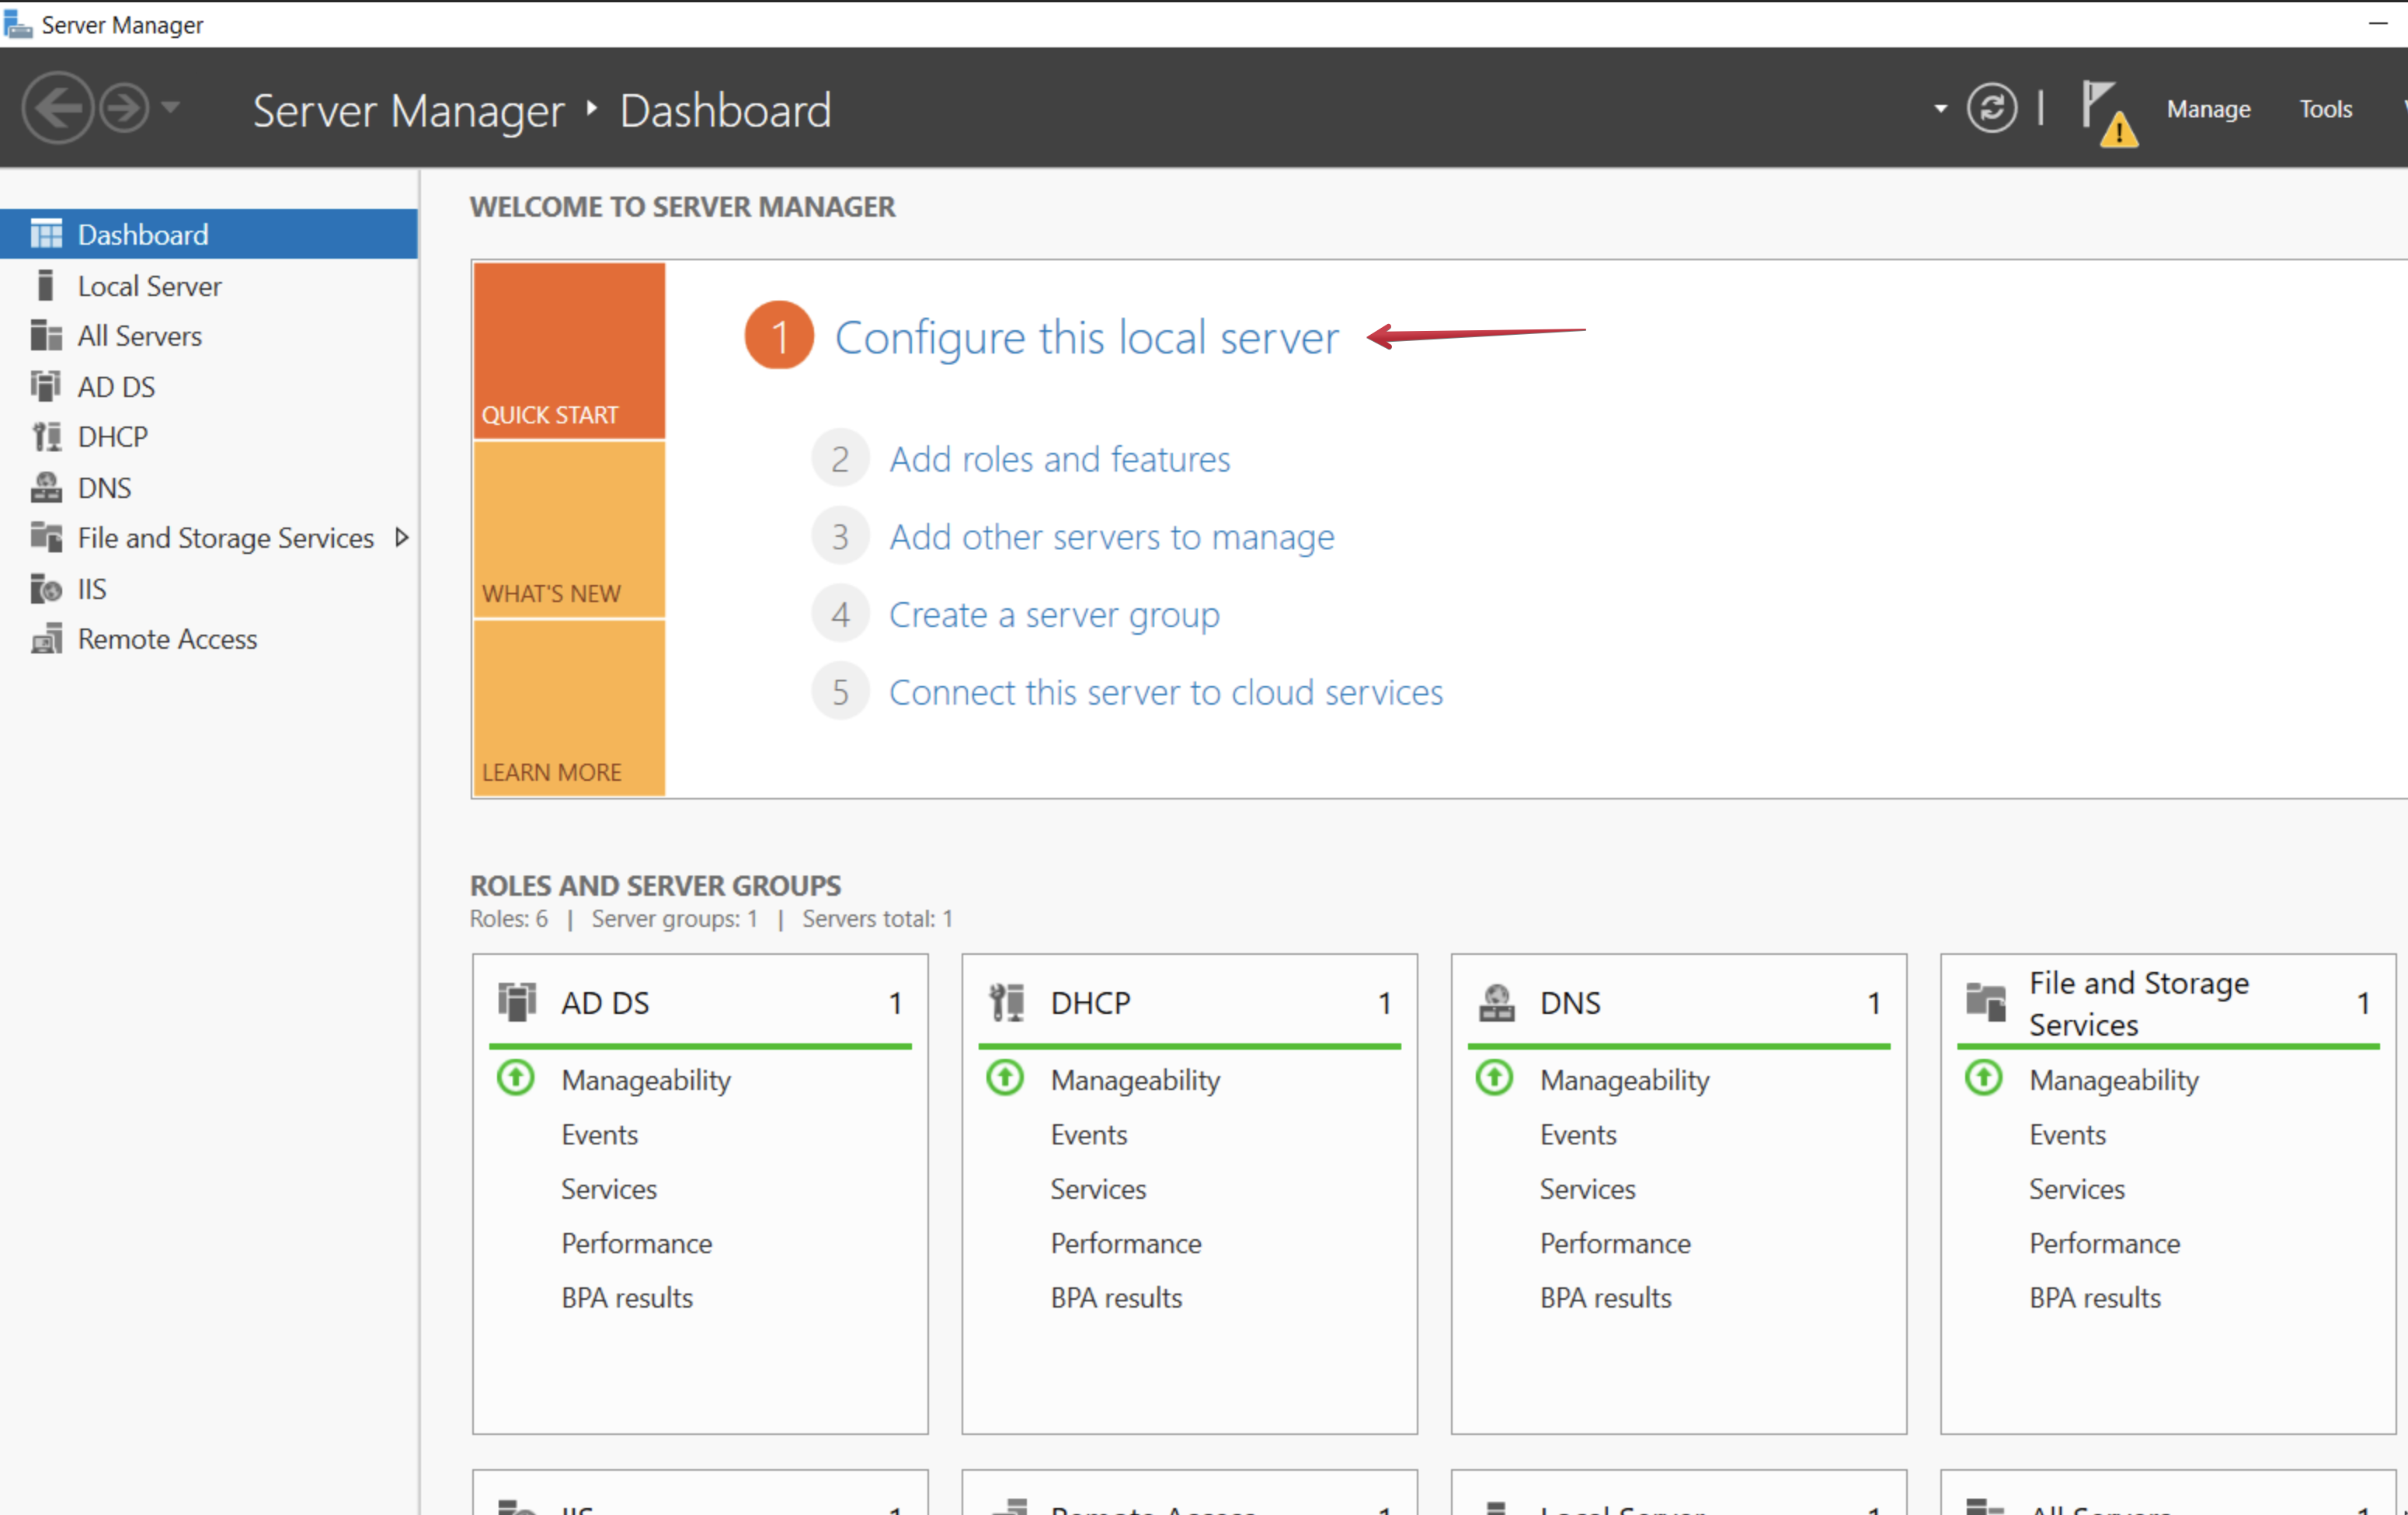Open BPA results in the DNS tile
This screenshot has width=2408, height=1515.
click(x=1605, y=1297)
